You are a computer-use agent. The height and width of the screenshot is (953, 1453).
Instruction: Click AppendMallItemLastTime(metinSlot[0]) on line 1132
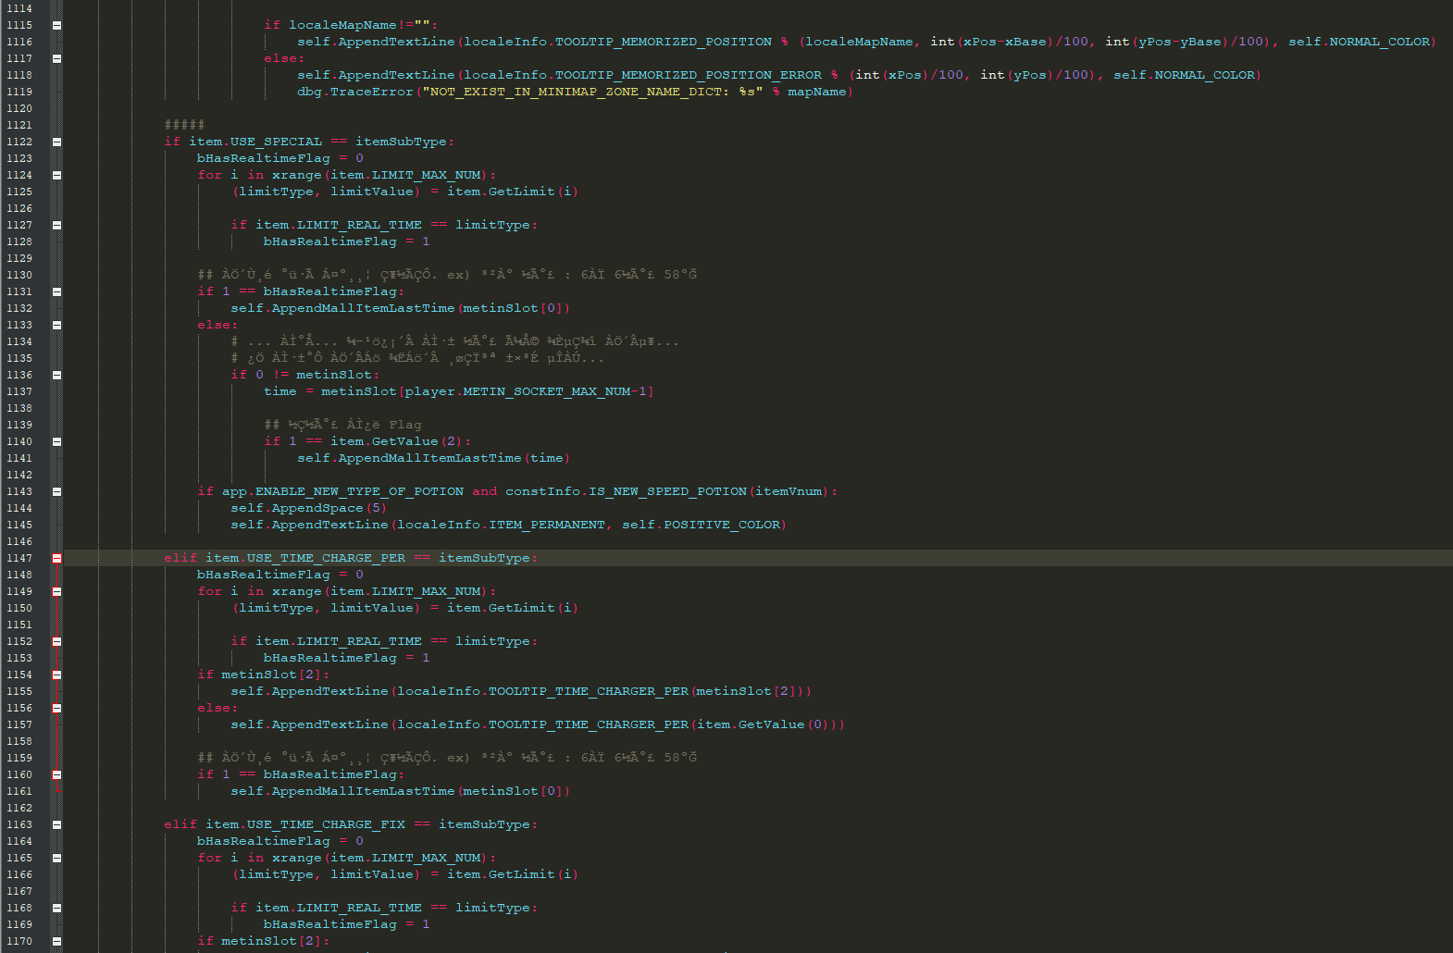coord(421,308)
